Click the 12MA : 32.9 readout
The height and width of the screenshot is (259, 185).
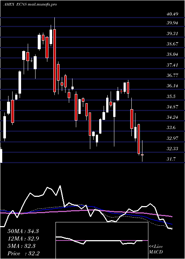pyautogui.click(x=23, y=239)
